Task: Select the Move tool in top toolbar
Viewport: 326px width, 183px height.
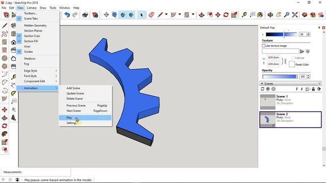Action: (x=218, y=15)
